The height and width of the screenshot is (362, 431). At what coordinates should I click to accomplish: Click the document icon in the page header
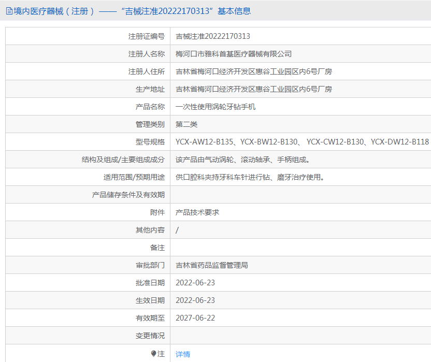pos(9,11)
